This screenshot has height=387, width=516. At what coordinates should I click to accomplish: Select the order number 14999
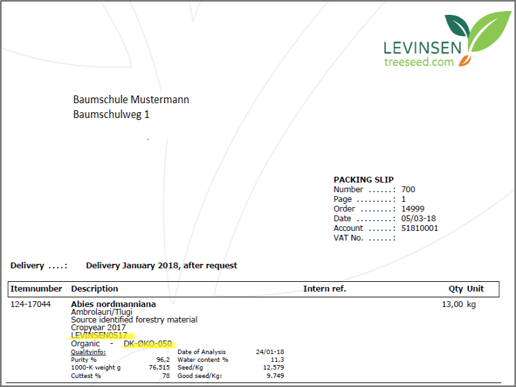tap(413, 209)
